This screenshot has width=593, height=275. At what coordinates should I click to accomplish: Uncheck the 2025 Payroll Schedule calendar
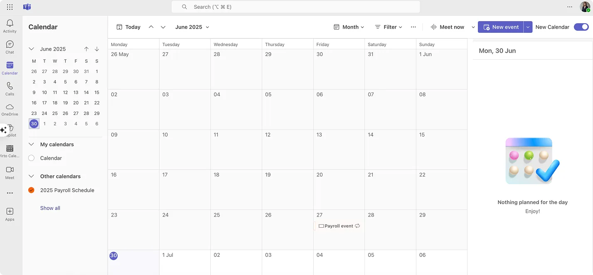pyautogui.click(x=31, y=190)
